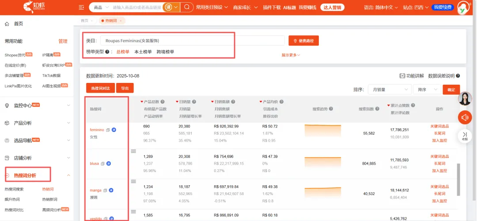Screen dimensions: 477x221
Task: Open the 商家成长 dropdown
Action: click(x=246, y=7)
